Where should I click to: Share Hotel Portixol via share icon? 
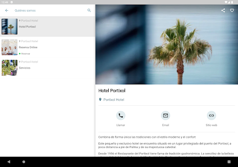pyautogui.click(x=223, y=10)
